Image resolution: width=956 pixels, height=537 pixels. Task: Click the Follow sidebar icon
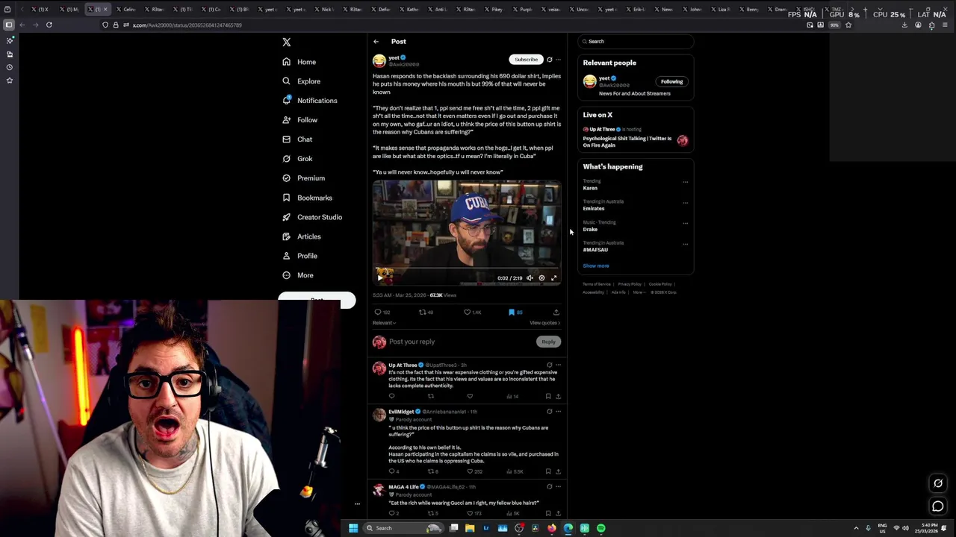(286, 120)
